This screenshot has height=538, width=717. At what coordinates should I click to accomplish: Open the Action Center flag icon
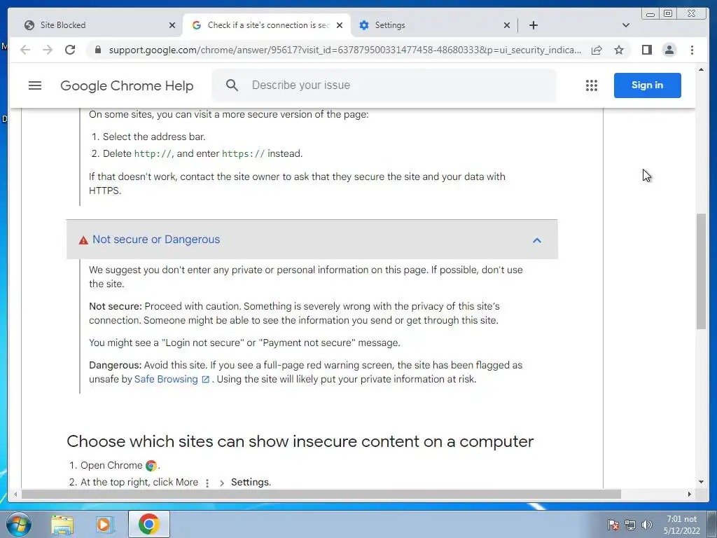tap(613, 525)
